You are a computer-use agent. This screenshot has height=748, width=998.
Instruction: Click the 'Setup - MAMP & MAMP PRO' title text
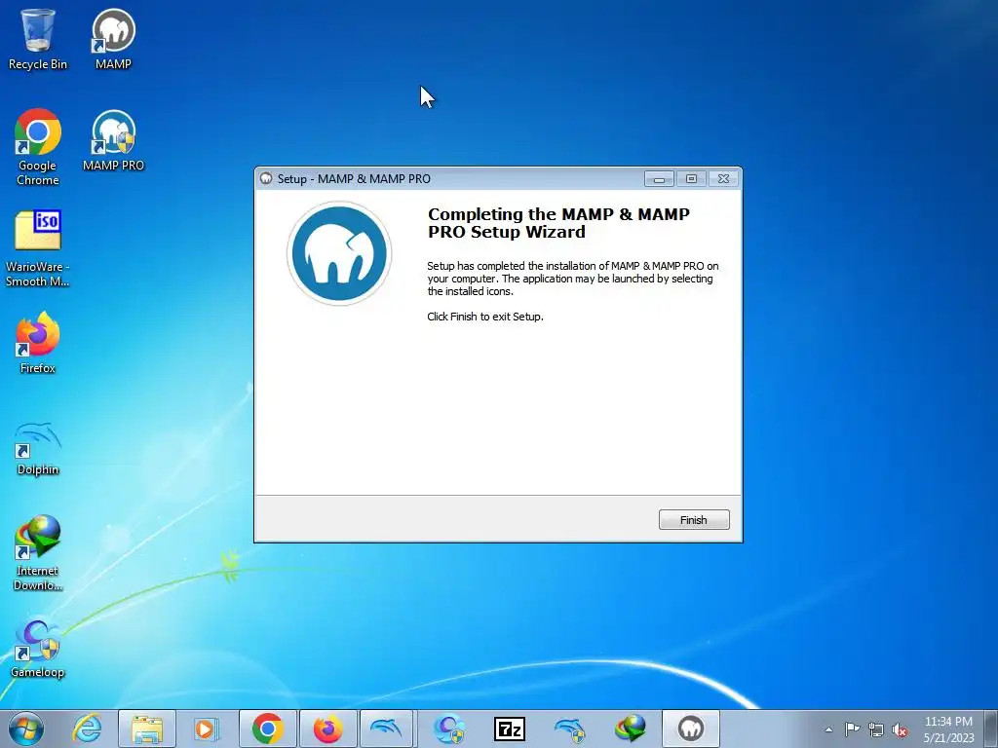[354, 179]
